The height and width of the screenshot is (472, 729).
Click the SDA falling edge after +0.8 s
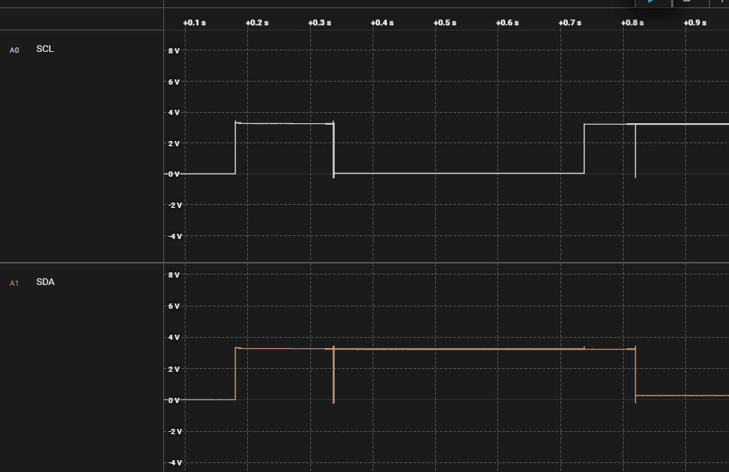tap(635, 375)
